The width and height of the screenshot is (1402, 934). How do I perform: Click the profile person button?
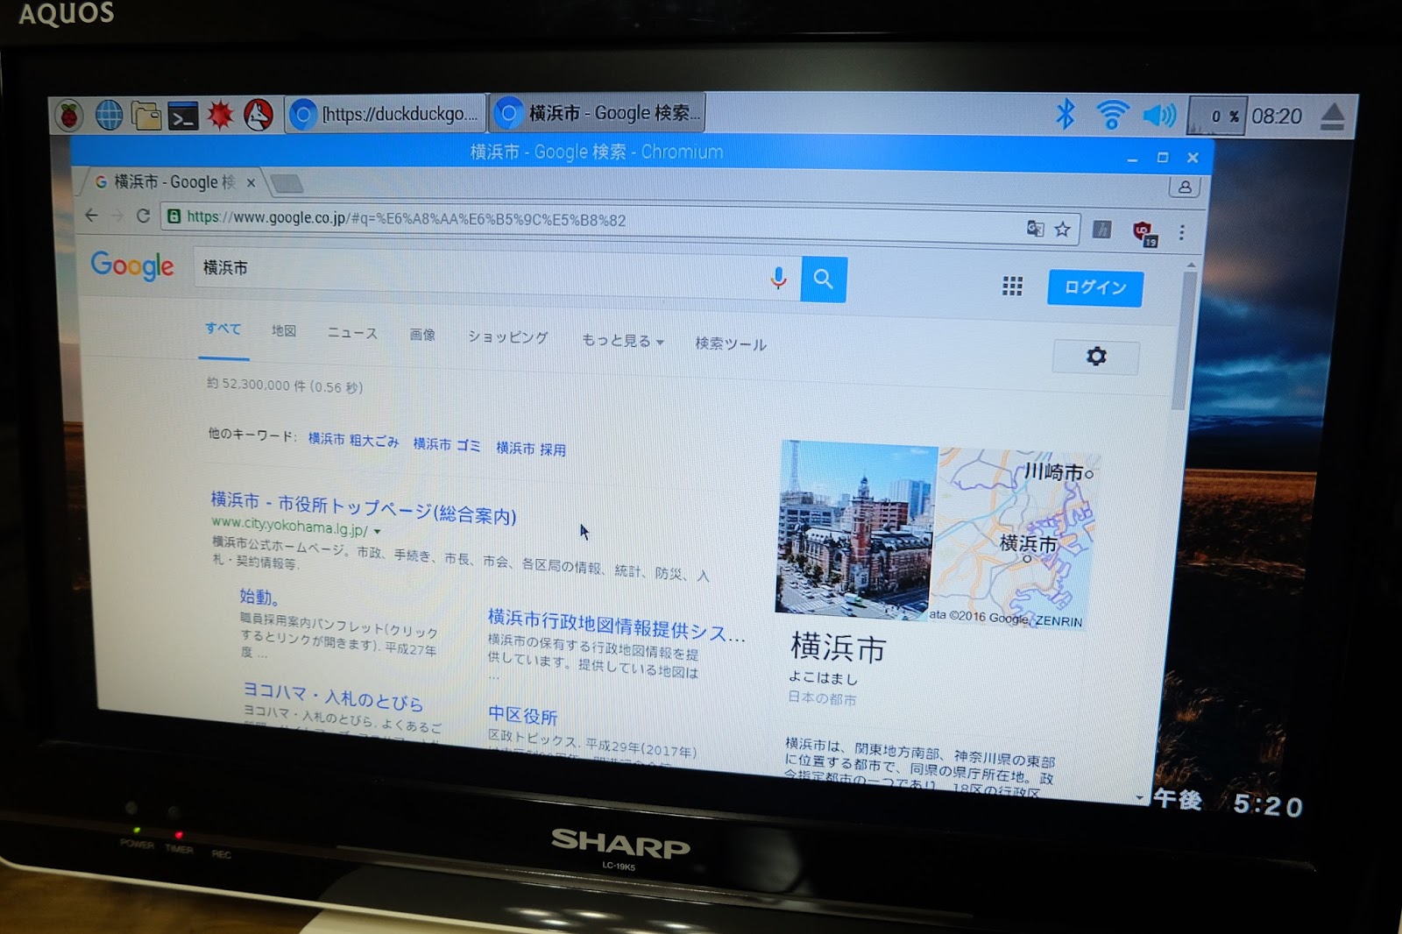1184,187
